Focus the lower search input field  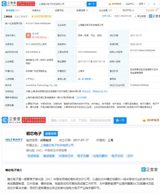coord(81,120)
